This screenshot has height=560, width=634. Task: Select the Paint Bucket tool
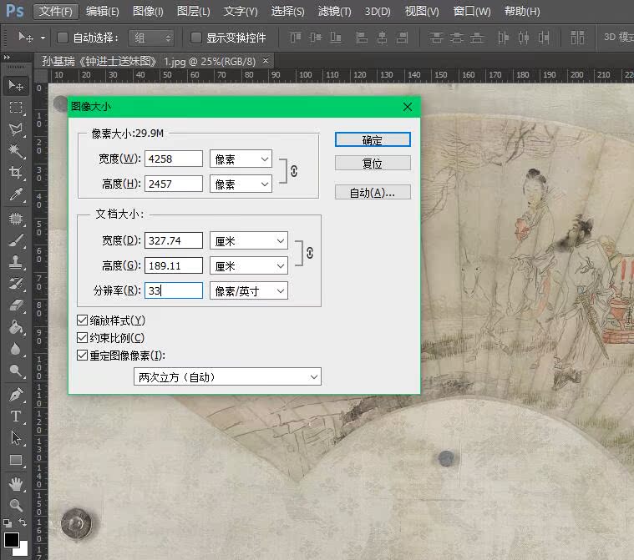click(x=16, y=327)
